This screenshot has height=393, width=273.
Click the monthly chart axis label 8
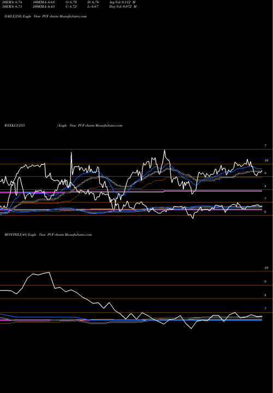265,295
